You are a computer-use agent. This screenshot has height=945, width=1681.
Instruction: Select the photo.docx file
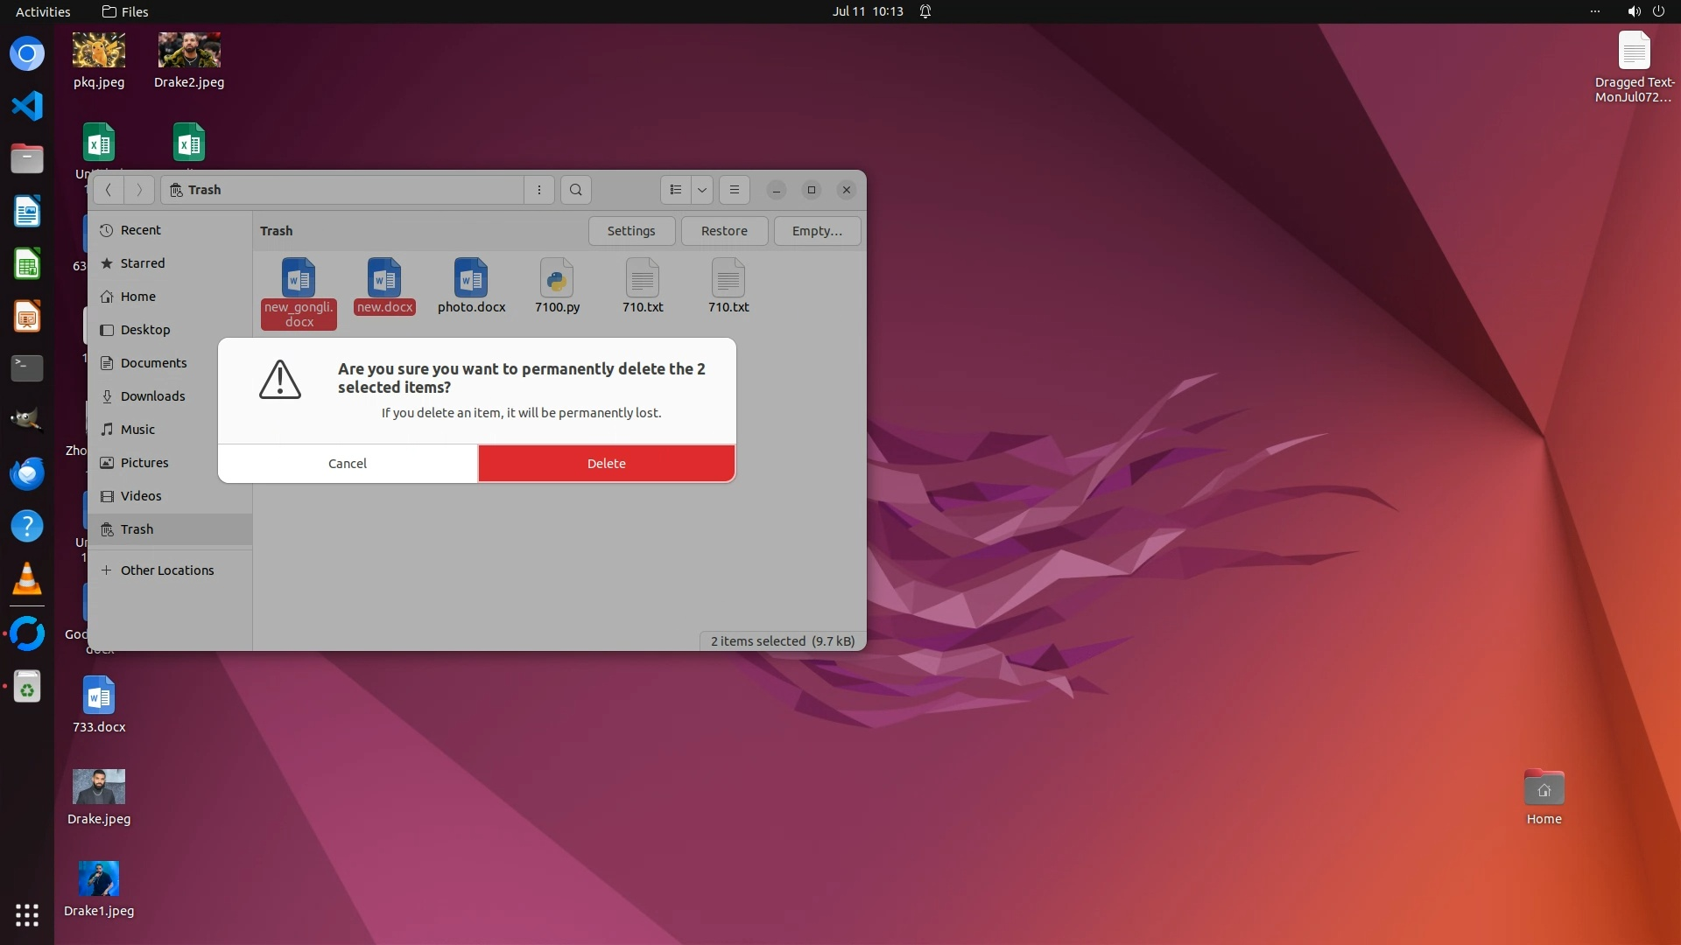click(x=471, y=279)
